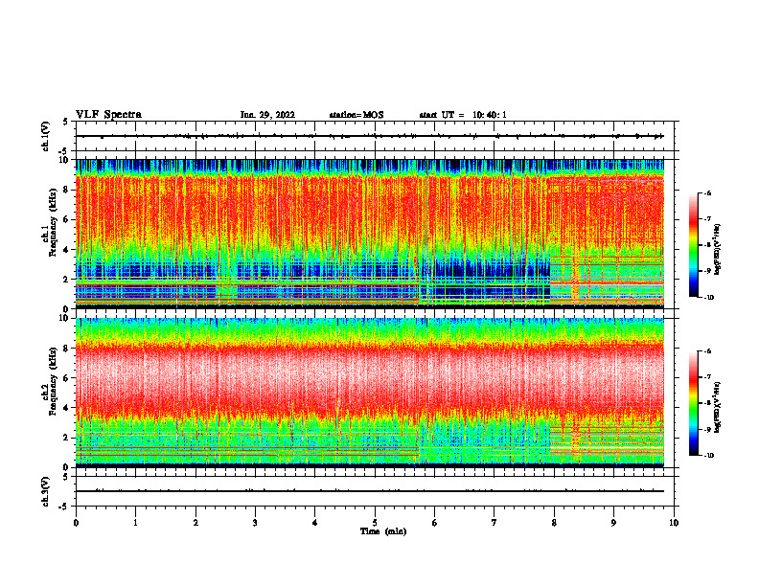Viewport: 759px width, 586px height.
Task: Click the ch.2 color scale "-6" label
Action: coord(707,351)
